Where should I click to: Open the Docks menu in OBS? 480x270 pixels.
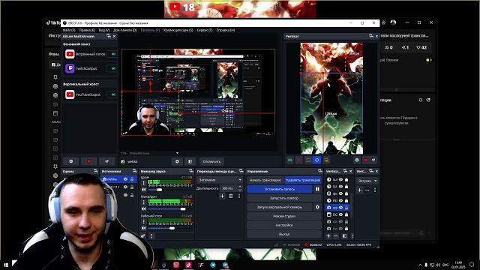point(125,30)
